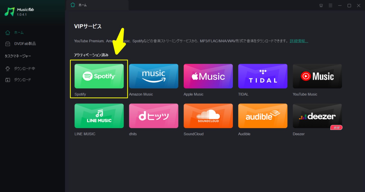Open the Apple Music service tile
This screenshot has width=365, height=192.
pos(208,76)
